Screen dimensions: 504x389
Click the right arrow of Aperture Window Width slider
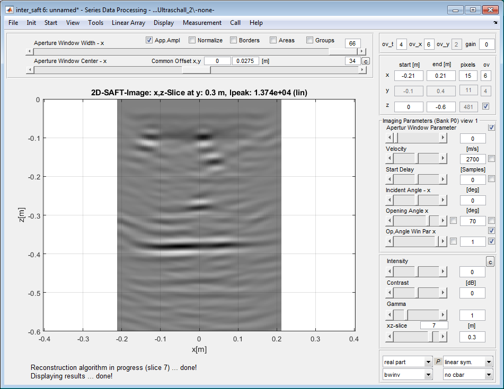point(362,51)
